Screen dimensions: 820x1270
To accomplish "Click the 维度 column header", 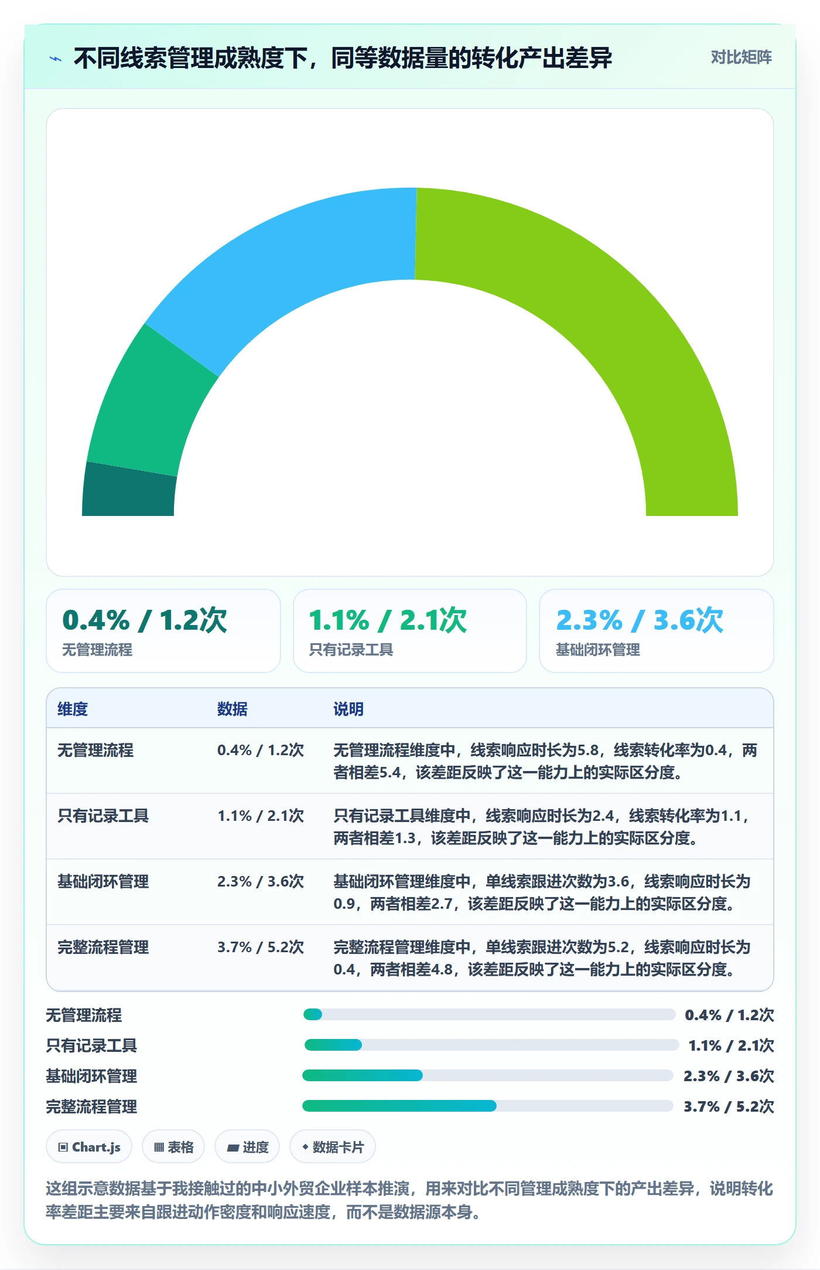I will (x=73, y=709).
